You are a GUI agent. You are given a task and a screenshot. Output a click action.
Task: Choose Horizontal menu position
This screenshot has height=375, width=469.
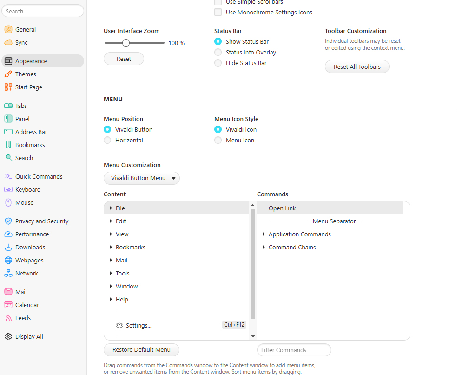pos(106,140)
